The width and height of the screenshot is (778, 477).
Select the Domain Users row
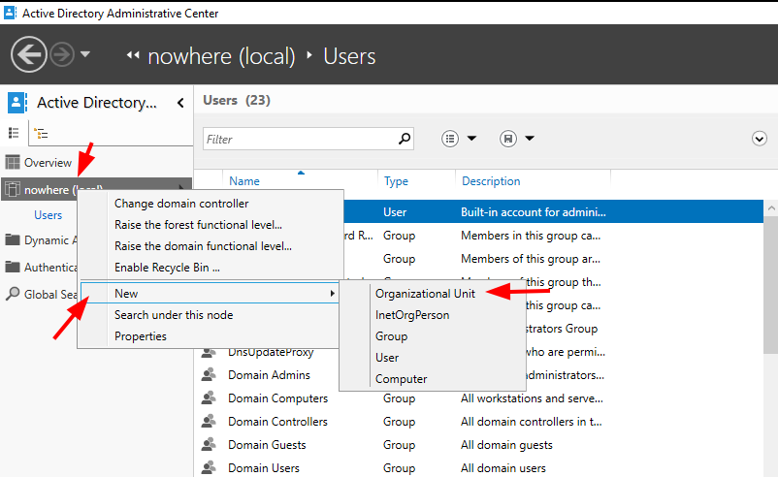tap(478, 467)
